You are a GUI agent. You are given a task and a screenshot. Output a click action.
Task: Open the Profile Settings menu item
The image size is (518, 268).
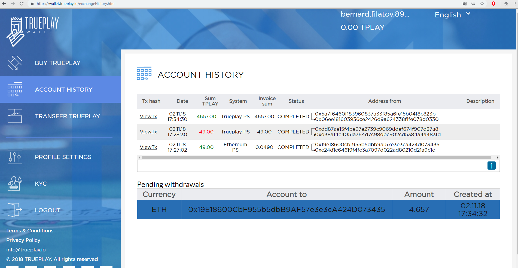point(63,157)
